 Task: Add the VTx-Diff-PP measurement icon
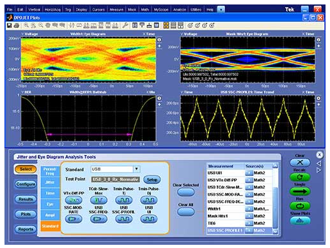click(74, 200)
